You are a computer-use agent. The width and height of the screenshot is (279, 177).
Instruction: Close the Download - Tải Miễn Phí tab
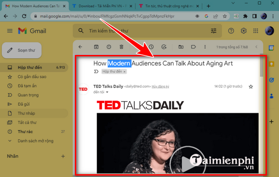[131, 6]
